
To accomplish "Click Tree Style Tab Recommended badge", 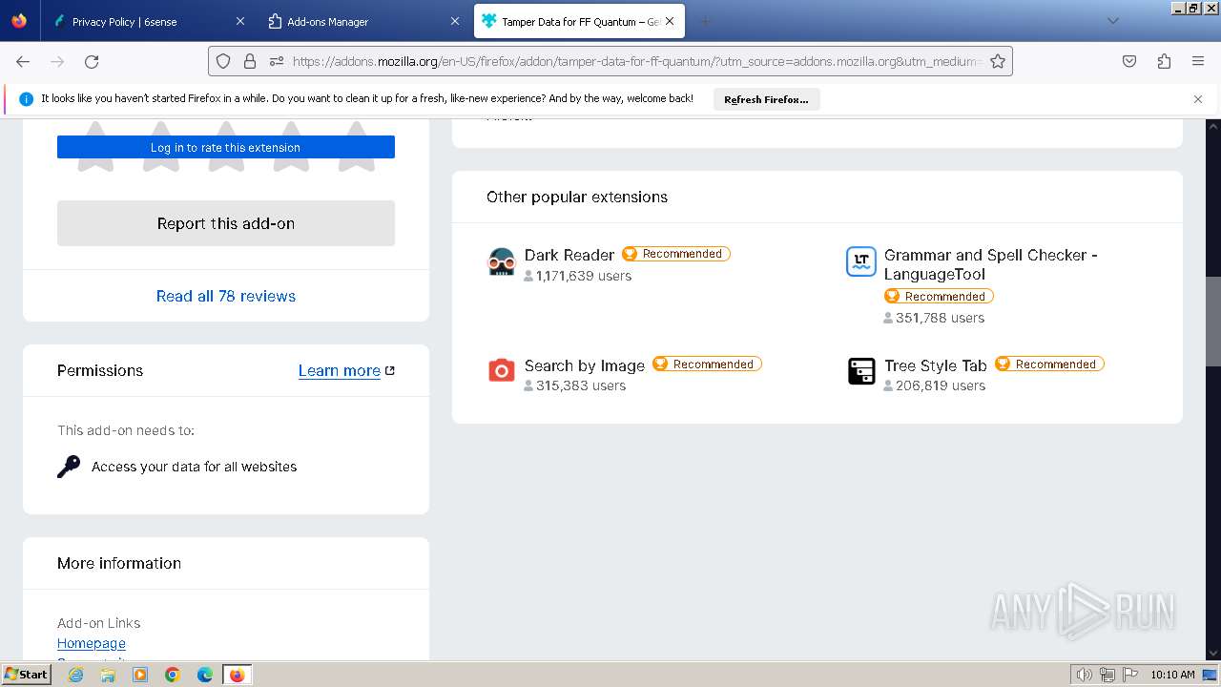I will point(1049,364).
